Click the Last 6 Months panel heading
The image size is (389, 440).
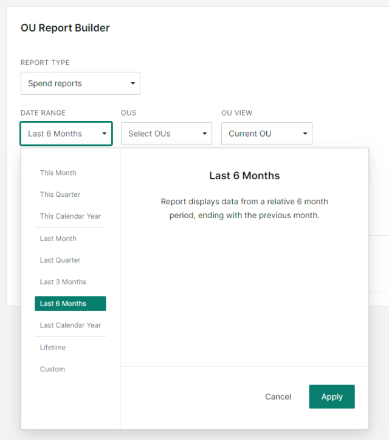tap(244, 176)
